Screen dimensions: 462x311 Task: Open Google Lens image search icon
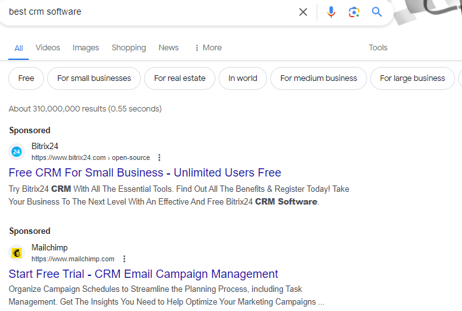(354, 12)
